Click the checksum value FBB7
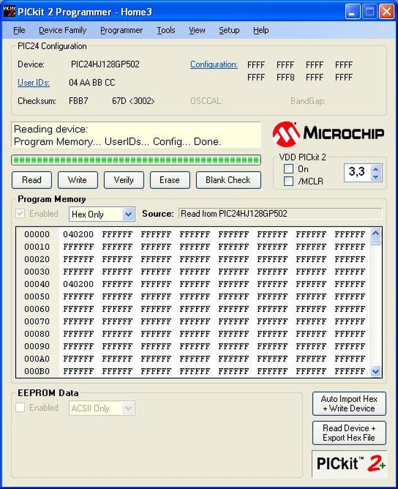The width and height of the screenshot is (398, 489). click(x=78, y=101)
